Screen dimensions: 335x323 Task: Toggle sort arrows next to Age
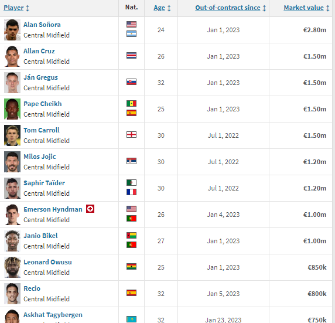click(169, 8)
